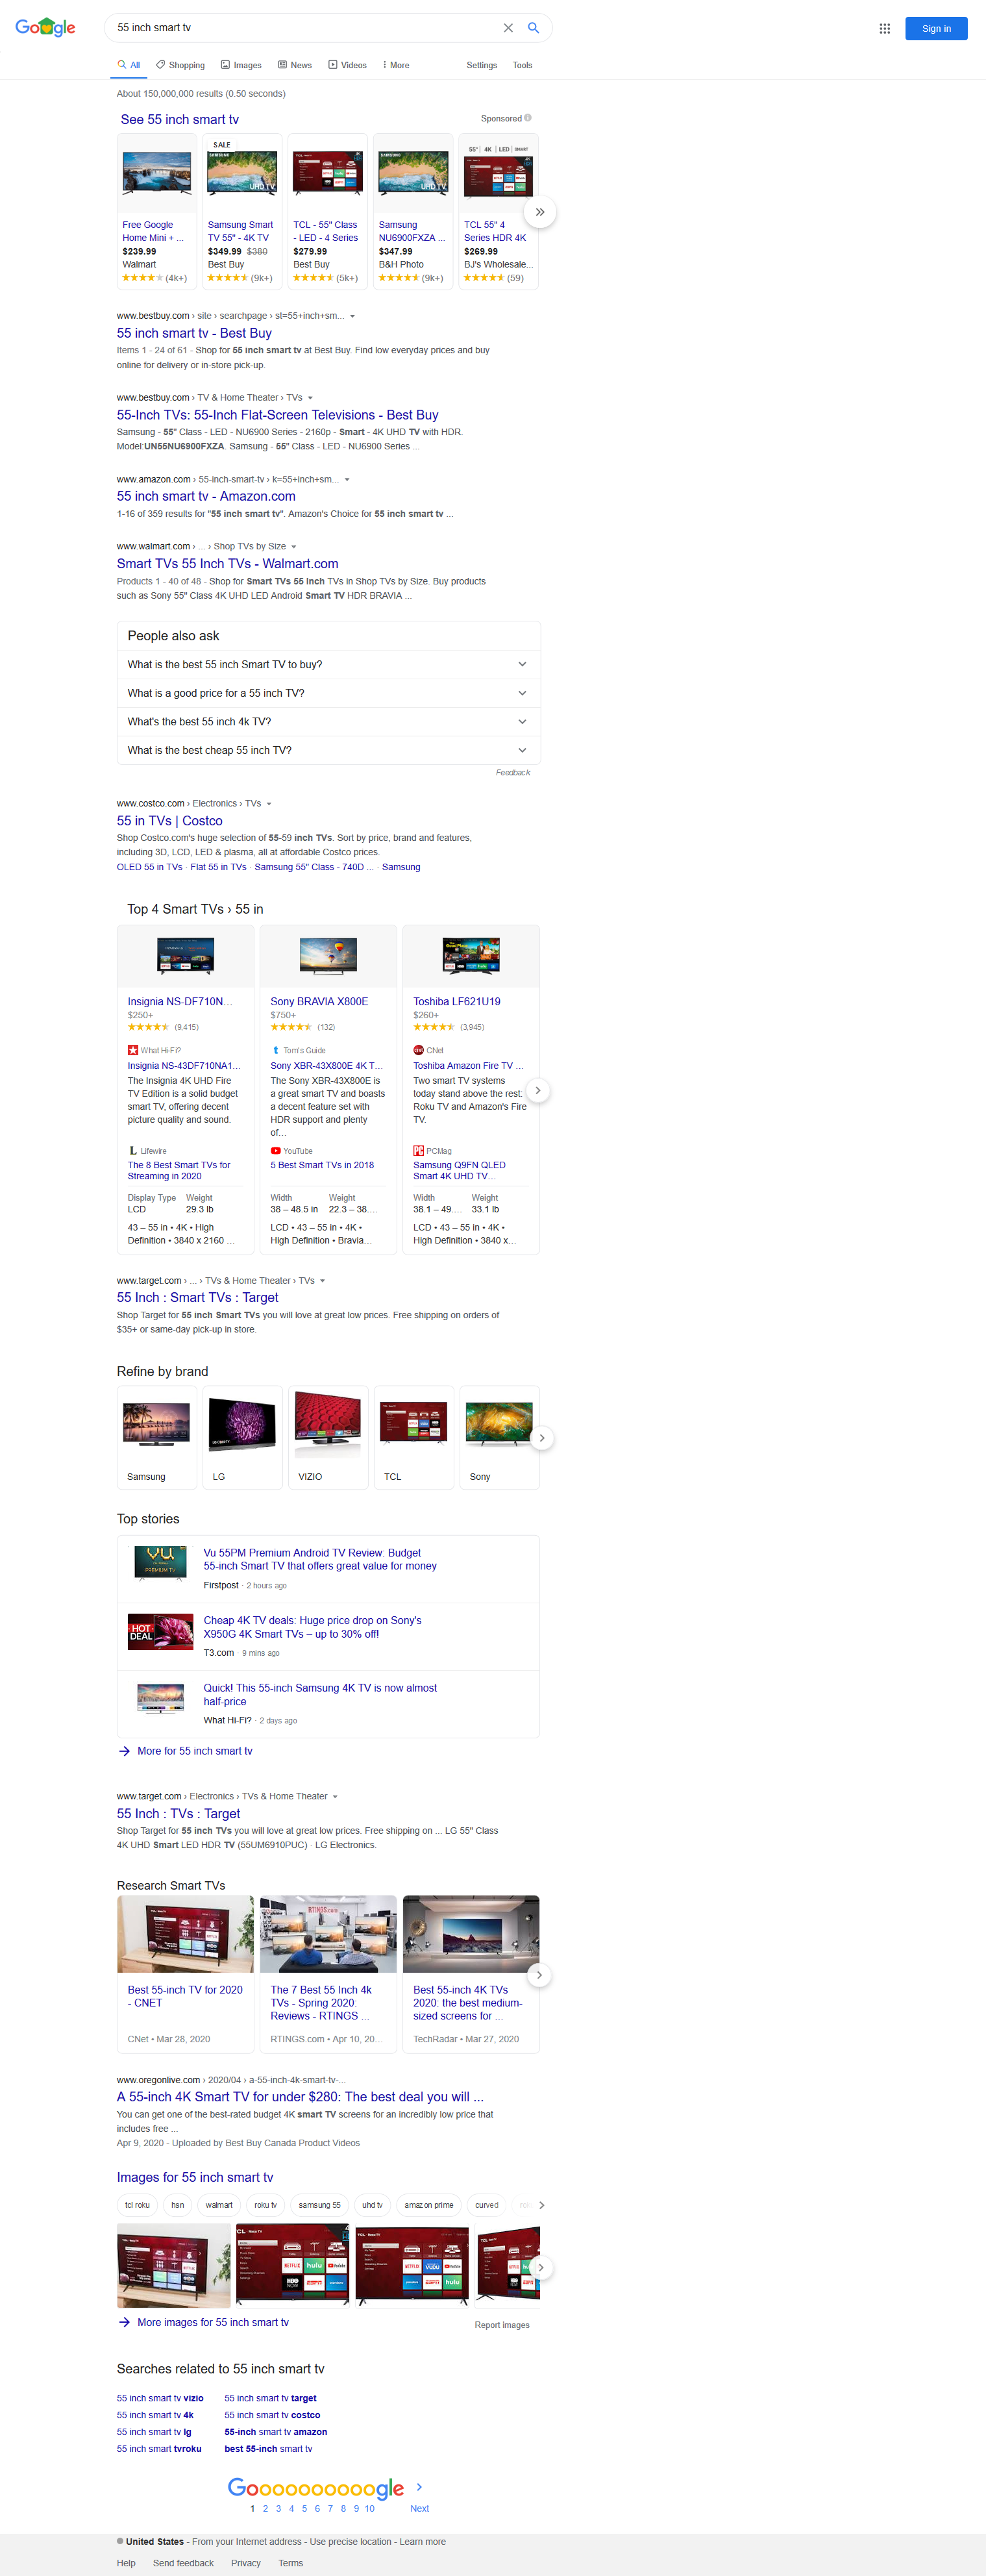Select VIZIO brand thumbnail
The height and width of the screenshot is (2576, 986).
point(328,1437)
